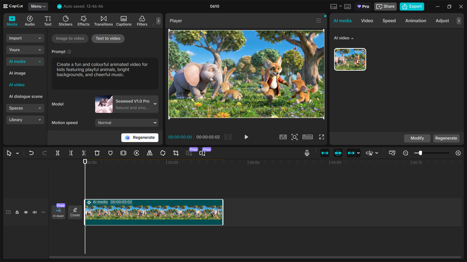This screenshot has height=262, width=467.
Task: Open the Transitions panel
Action: click(103, 20)
